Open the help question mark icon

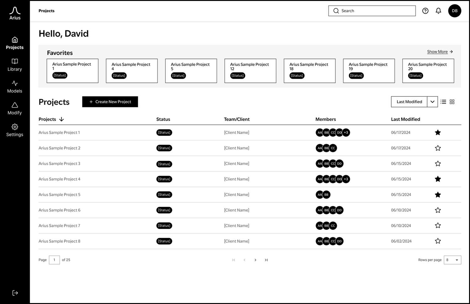[425, 11]
